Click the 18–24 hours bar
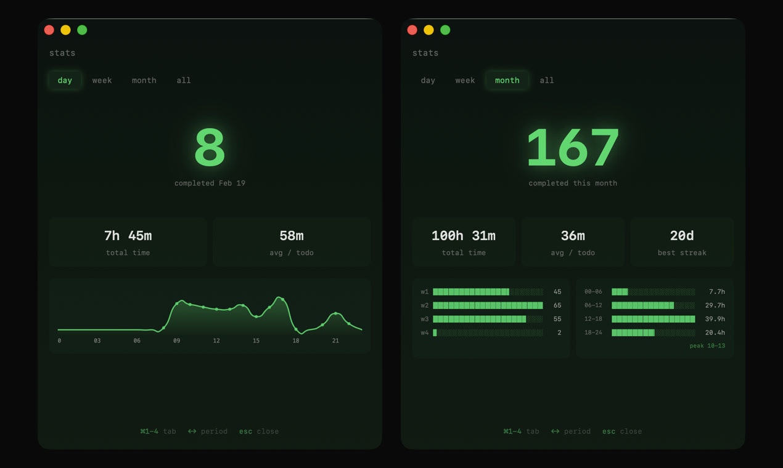 (653, 333)
